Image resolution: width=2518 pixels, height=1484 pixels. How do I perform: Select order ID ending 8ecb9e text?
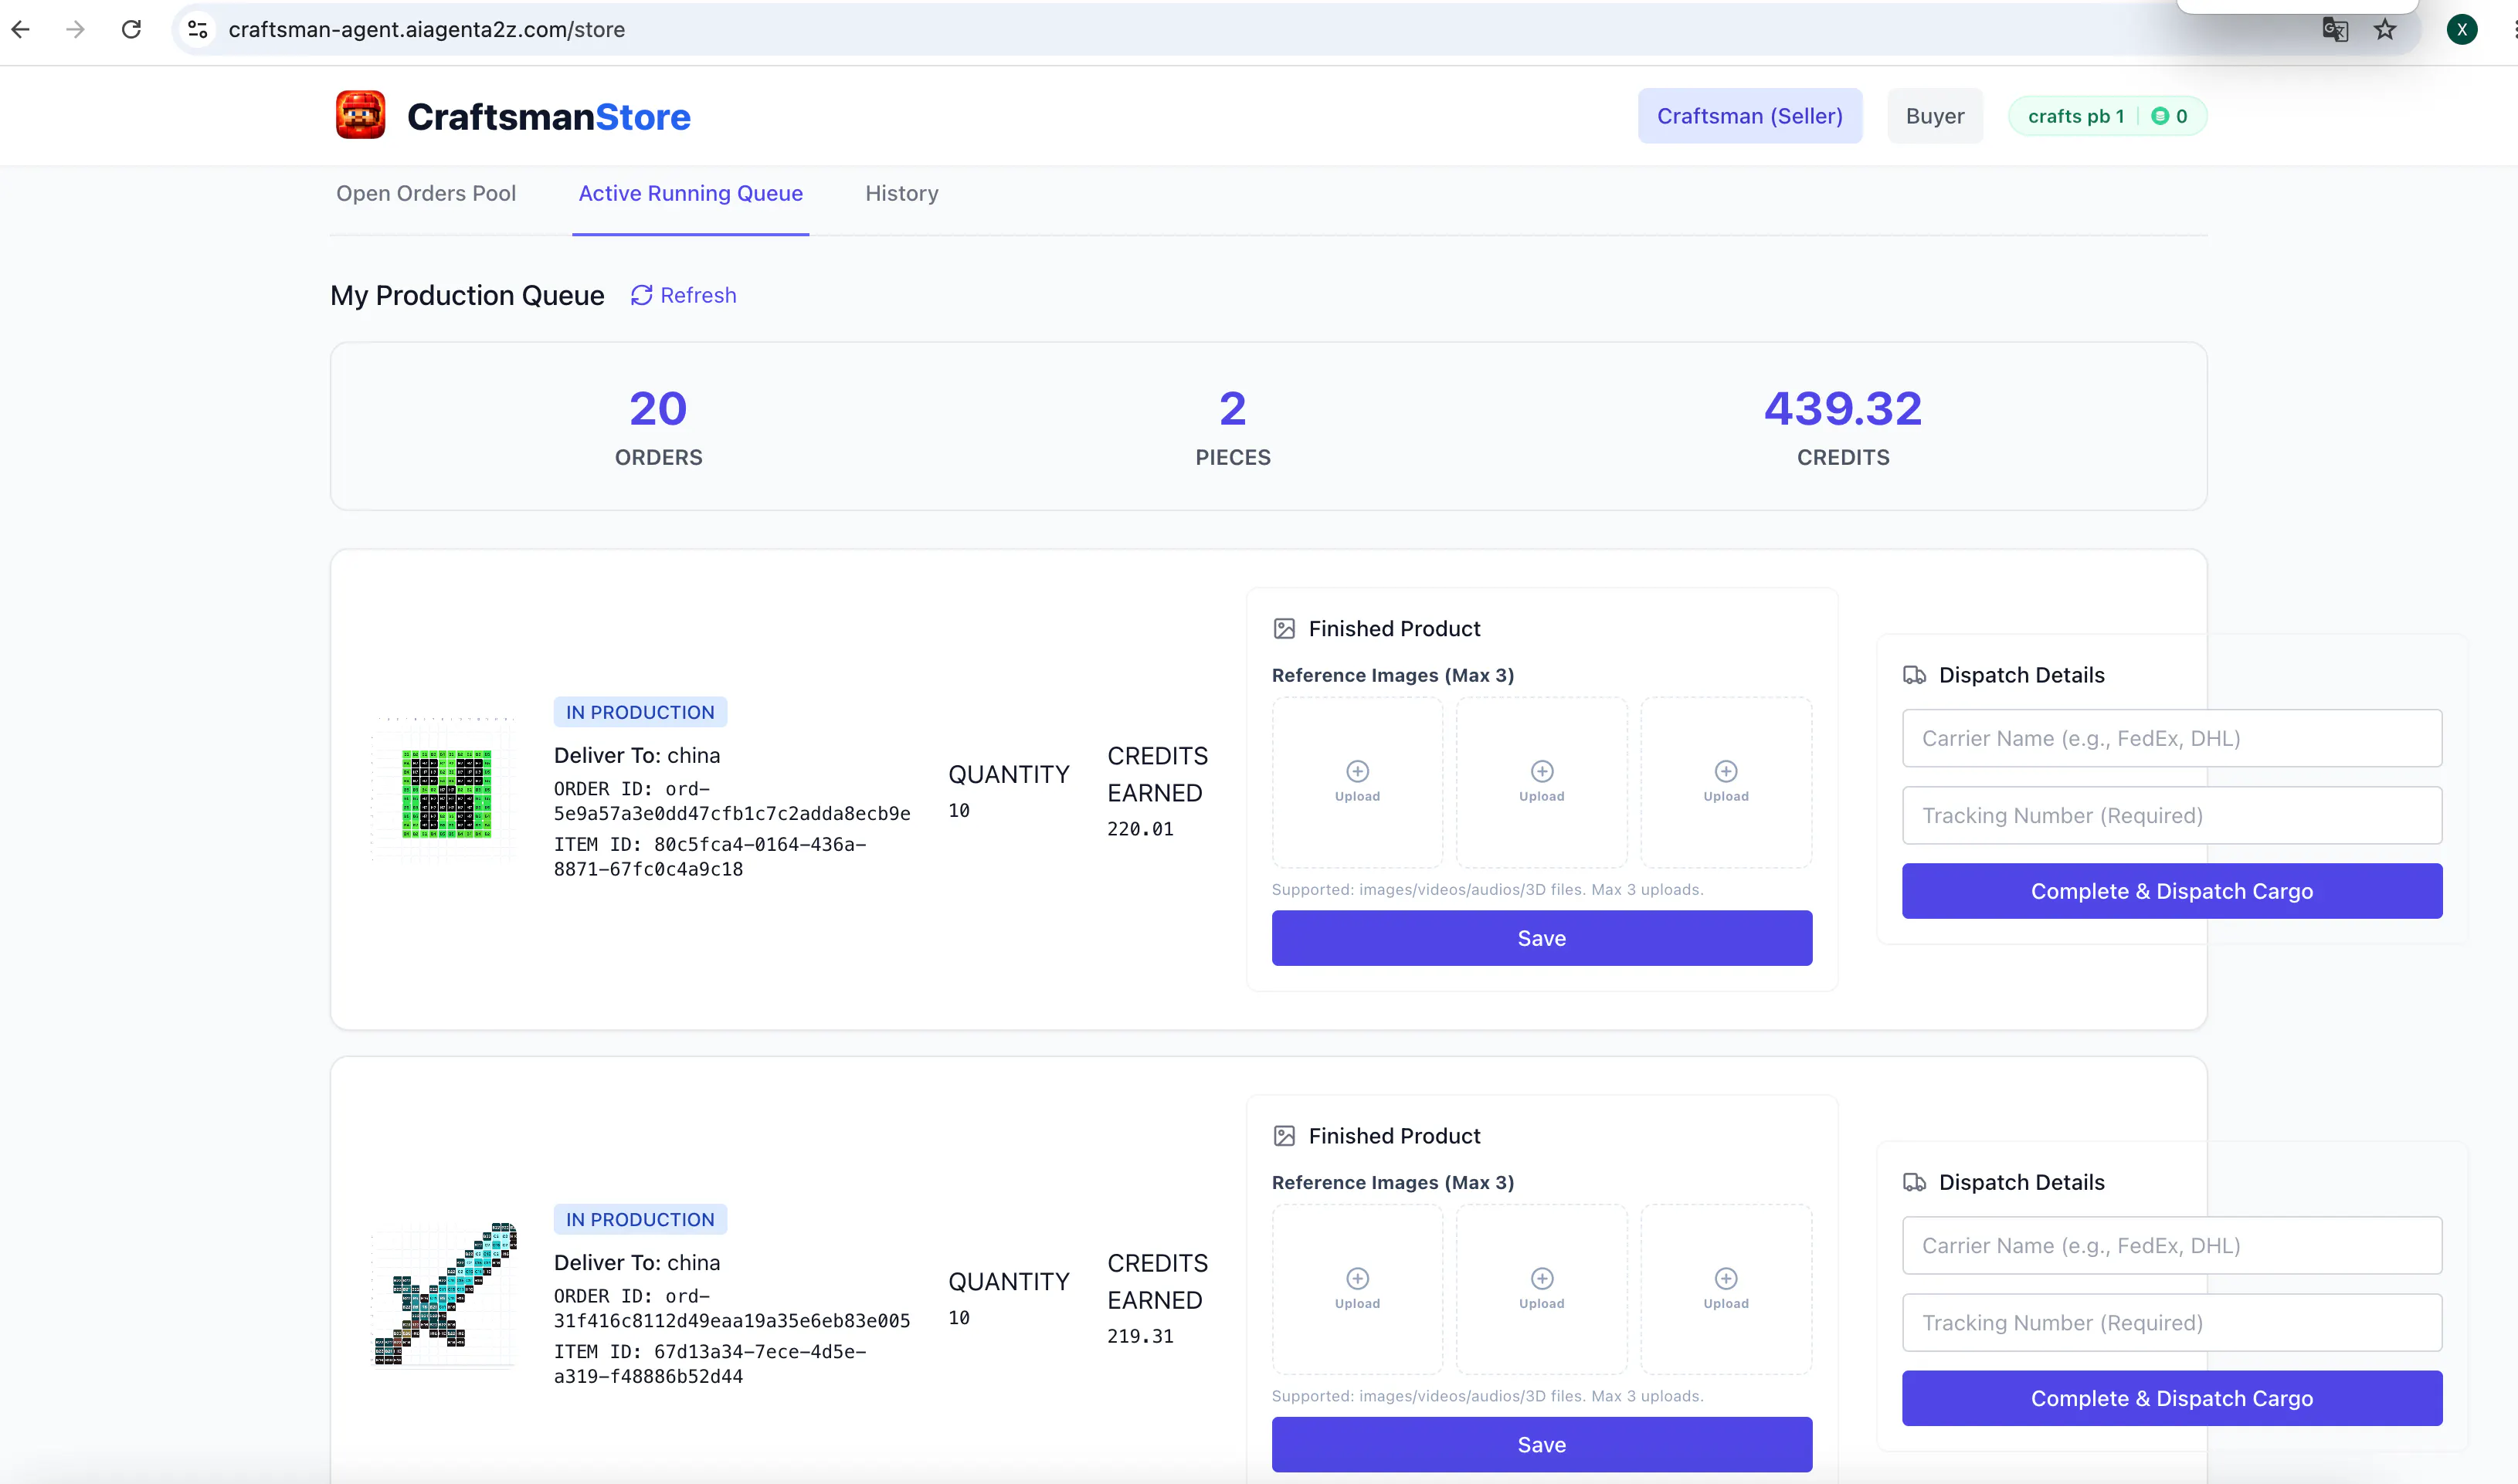(732, 801)
